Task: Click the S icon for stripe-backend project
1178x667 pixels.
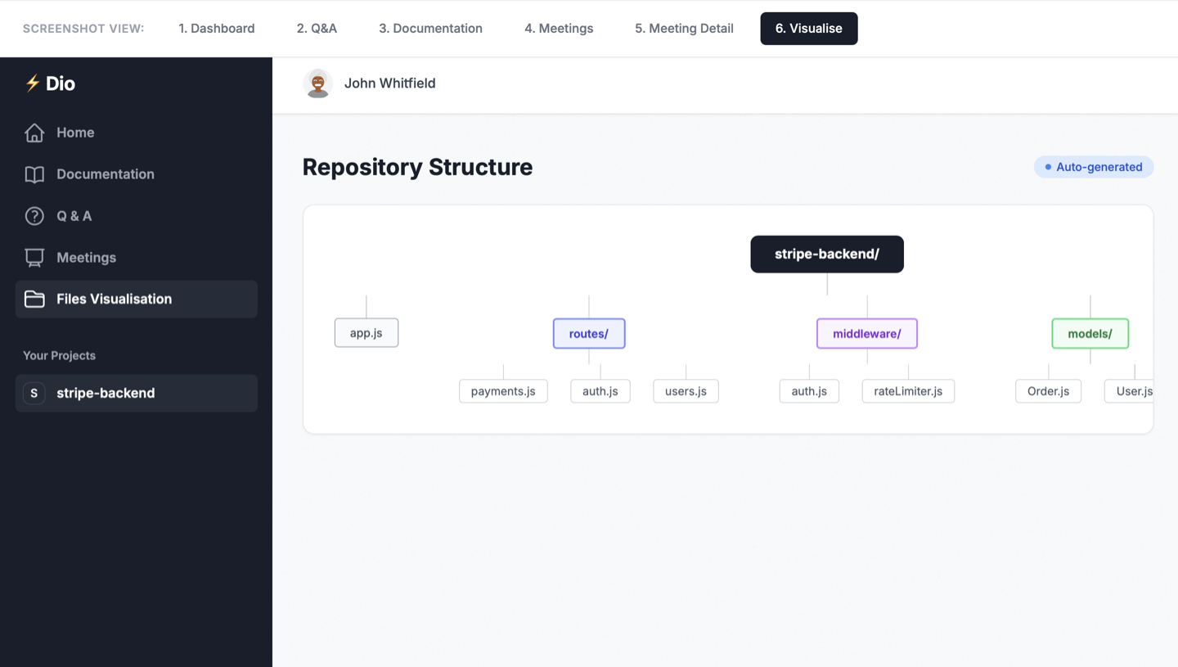Action: click(x=34, y=393)
